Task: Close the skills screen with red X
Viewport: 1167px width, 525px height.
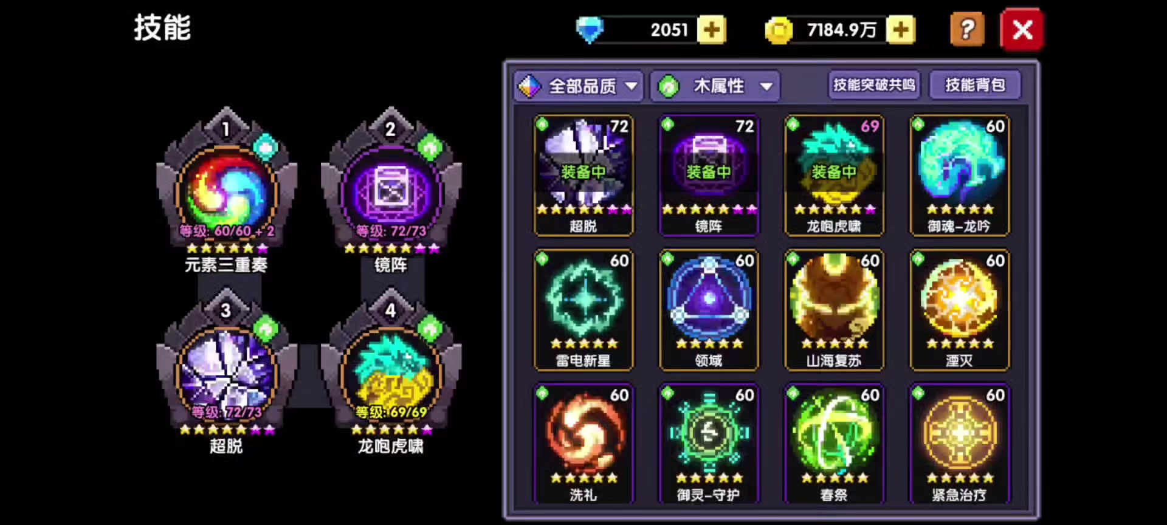Action: pyautogui.click(x=1022, y=29)
